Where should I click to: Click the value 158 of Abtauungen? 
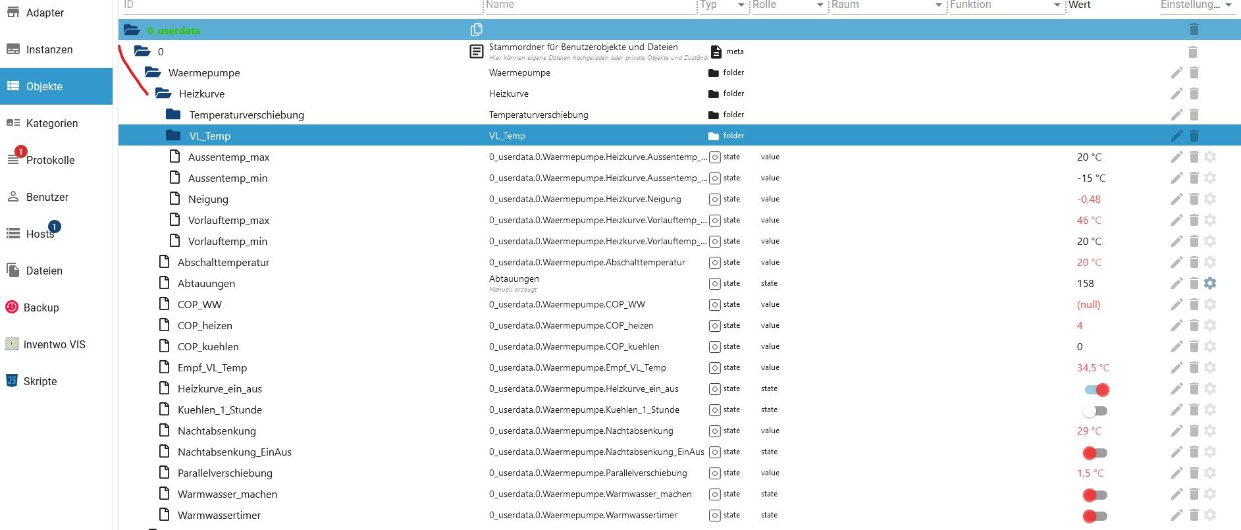(1085, 283)
